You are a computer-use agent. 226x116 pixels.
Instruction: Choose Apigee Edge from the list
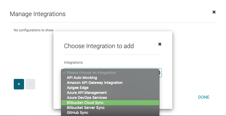click(110, 88)
